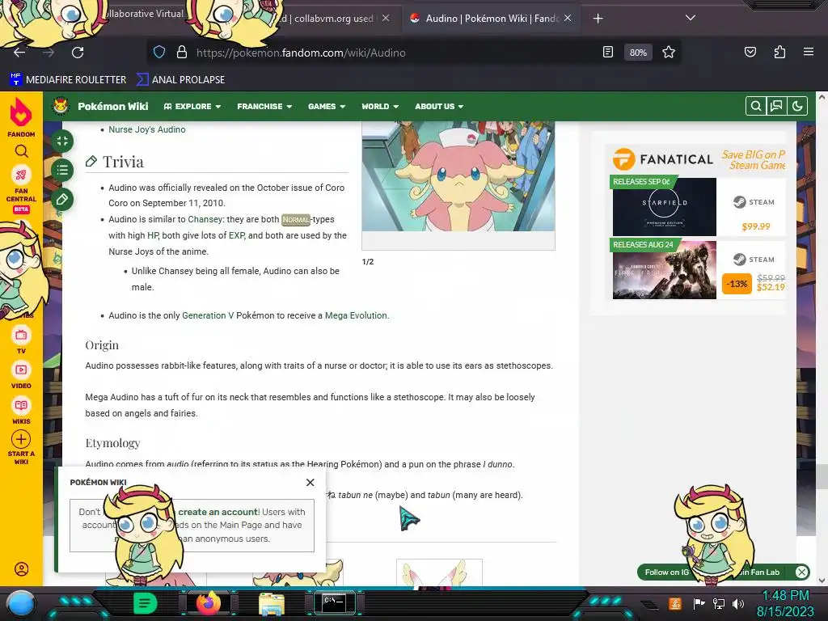The image size is (828, 621).
Task: Open the extensions puzzle icon
Action: pyautogui.click(x=779, y=53)
